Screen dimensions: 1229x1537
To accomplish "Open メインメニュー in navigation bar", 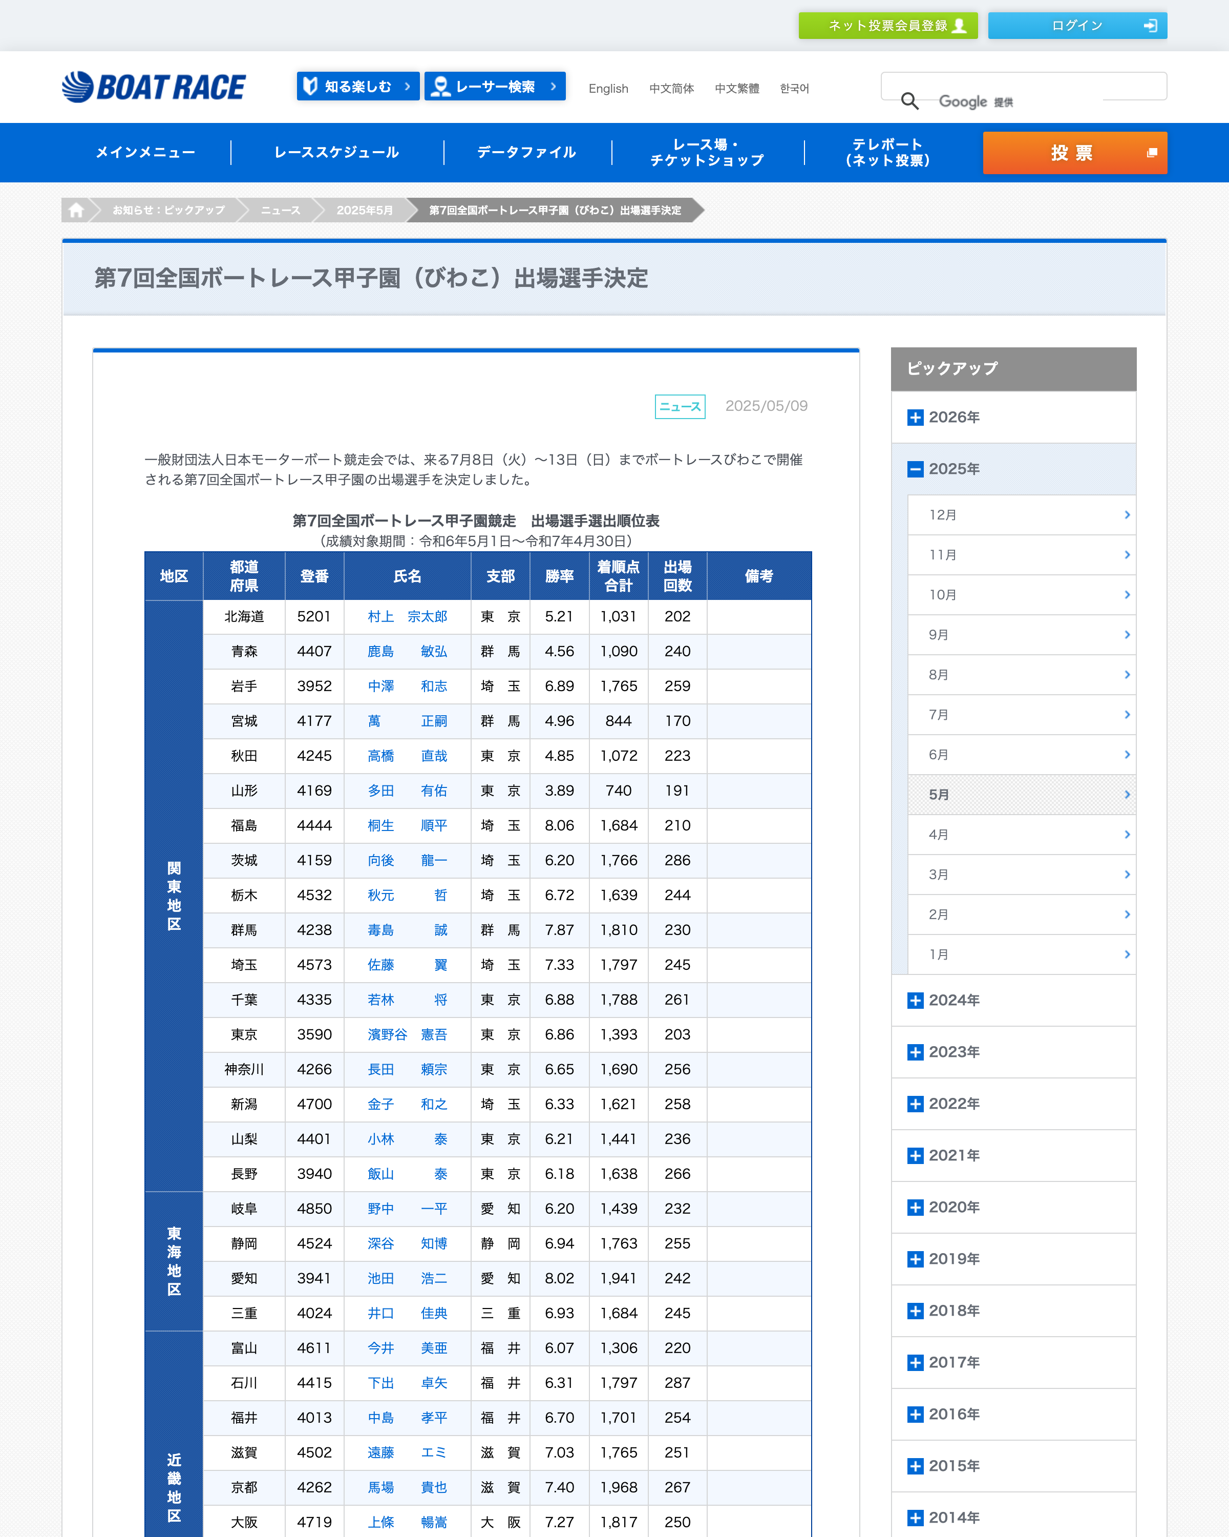I will tap(145, 153).
